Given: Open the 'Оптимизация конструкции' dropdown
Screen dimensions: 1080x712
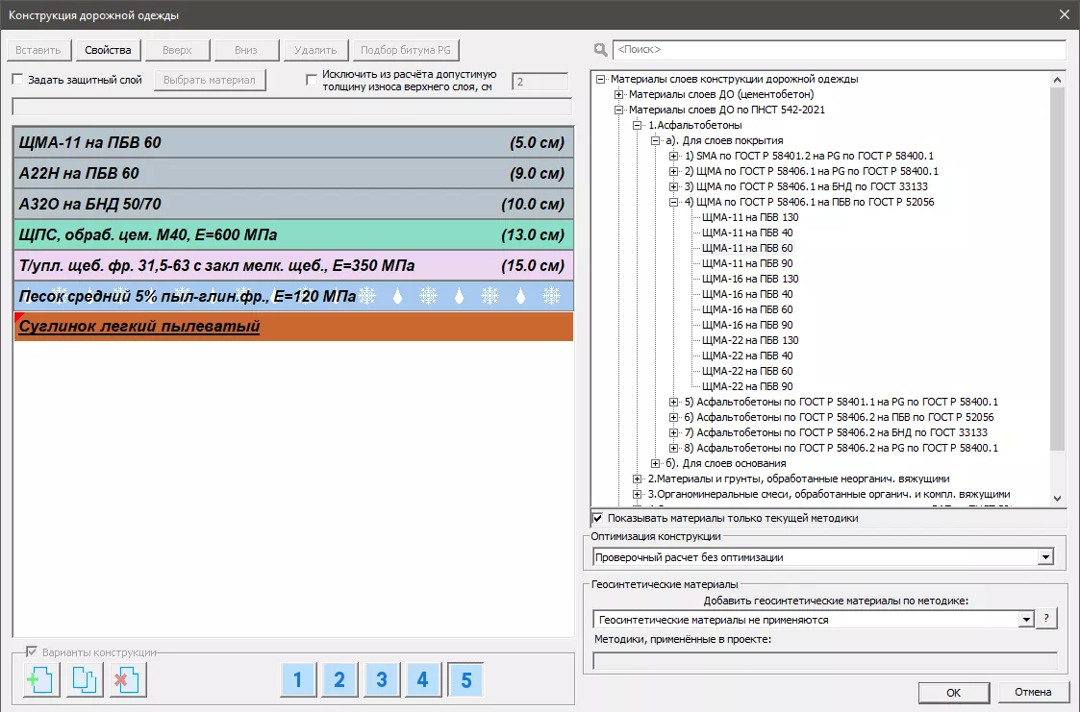Looking at the screenshot, I should (x=1044, y=557).
